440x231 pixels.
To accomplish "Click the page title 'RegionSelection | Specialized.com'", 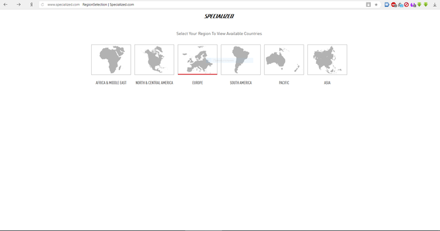I will coord(108,4).
